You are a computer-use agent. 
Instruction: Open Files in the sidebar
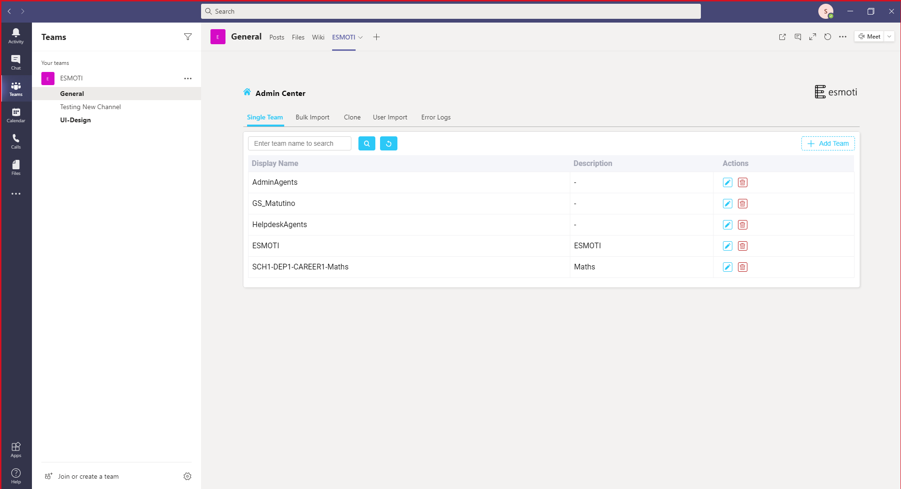tap(16, 167)
